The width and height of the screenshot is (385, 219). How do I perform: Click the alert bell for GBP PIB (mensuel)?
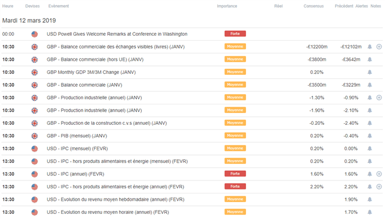370,136
